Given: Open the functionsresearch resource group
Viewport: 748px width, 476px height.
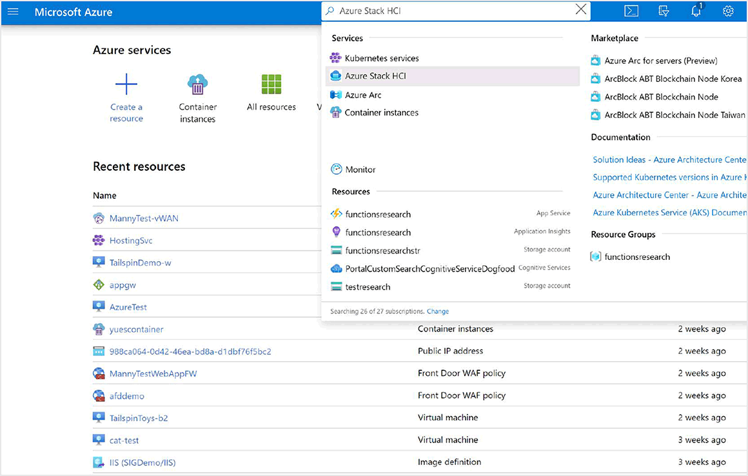Looking at the screenshot, I should click(x=637, y=257).
